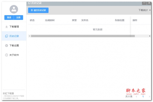This screenshot has height=102, width=153.
Task: Click the 类型 column header
Action: (x=74, y=20)
